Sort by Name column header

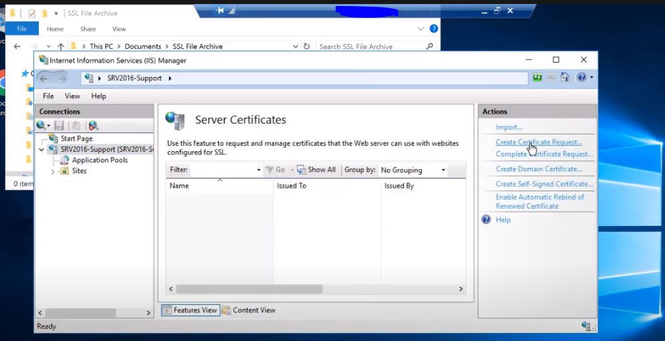tap(220, 185)
